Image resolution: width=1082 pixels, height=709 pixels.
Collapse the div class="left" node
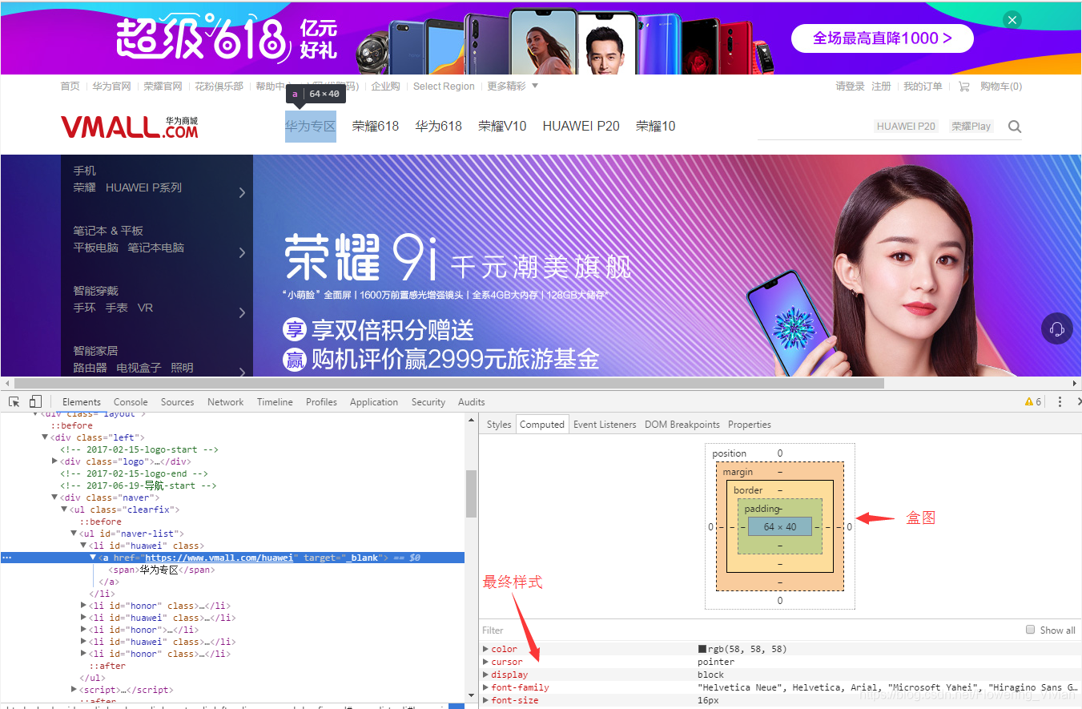click(x=45, y=437)
